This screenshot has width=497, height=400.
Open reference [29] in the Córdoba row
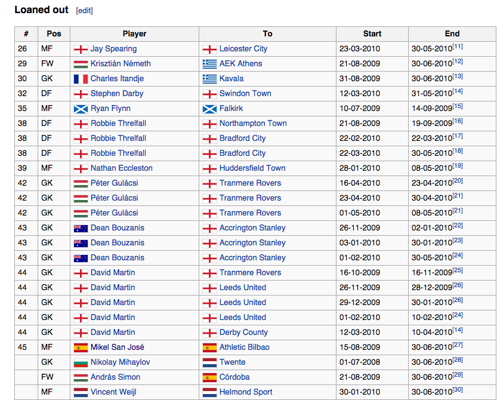coord(458,375)
